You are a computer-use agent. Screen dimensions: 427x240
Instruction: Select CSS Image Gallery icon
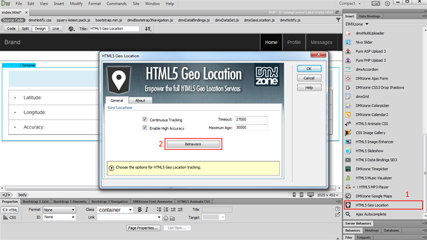[348, 133]
